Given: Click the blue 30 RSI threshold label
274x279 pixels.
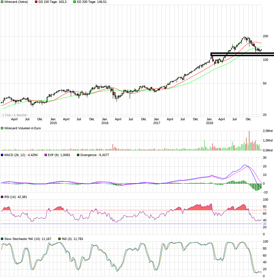Looking at the screenshot, I should point(265,224).
